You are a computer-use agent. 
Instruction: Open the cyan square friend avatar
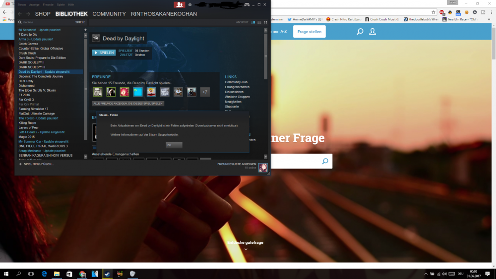point(138,92)
